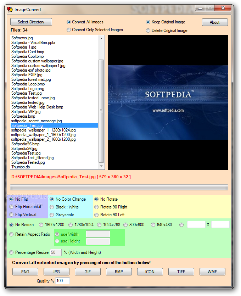This screenshot has width=241, height=296.
Task: Select SoftpediaTest_filtered.jpg file
Action: (55, 158)
